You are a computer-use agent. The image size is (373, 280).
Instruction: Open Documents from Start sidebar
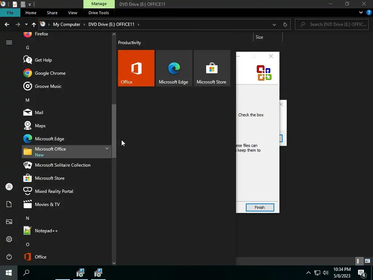[9, 204]
